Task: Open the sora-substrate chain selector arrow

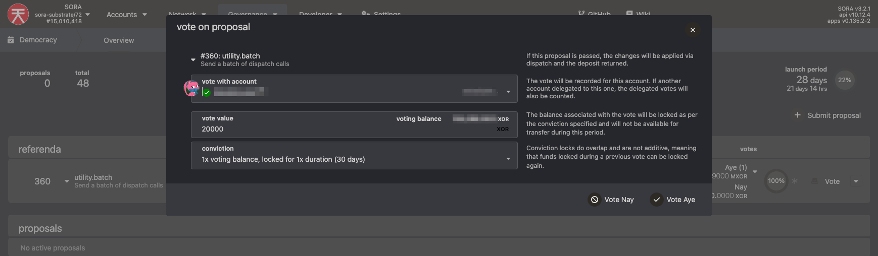Action: coord(88,15)
